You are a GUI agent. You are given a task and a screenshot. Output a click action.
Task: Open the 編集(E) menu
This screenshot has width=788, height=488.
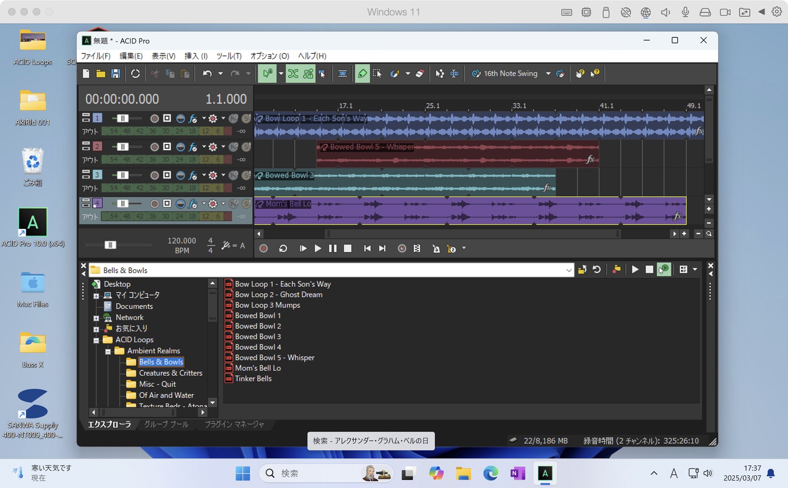pyautogui.click(x=131, y=56)
